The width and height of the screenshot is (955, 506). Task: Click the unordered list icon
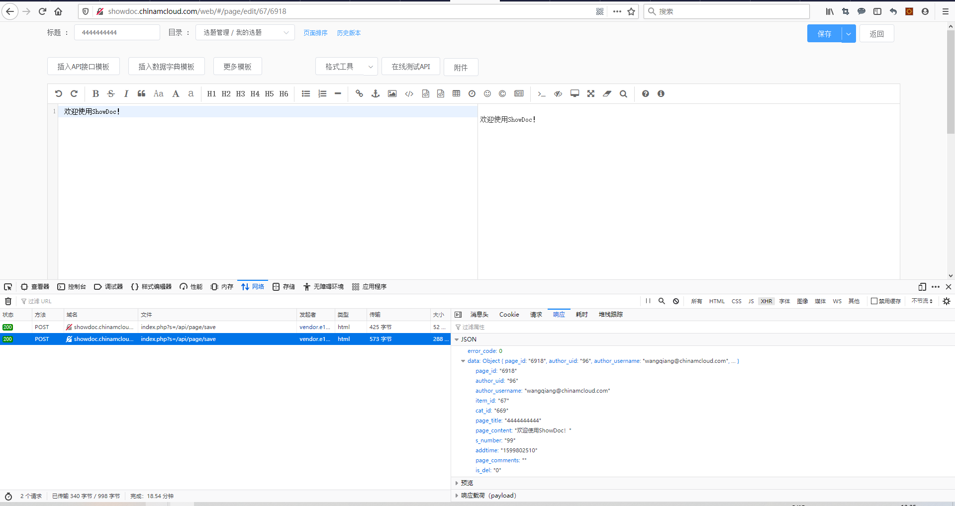click(x=306, y=94)
